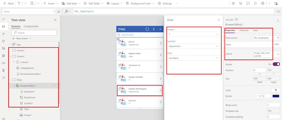
Task: Switch to the Screens tab
Action: pyautogui.click(x=16, y=26)
